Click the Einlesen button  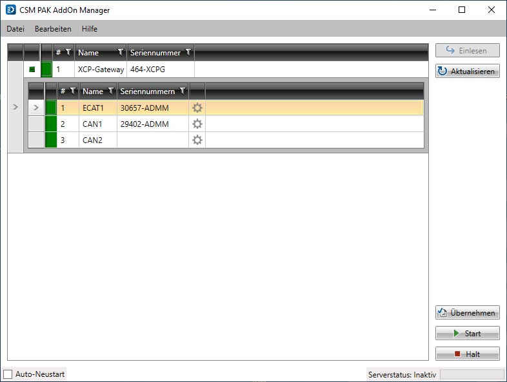[x=467, y=50]
